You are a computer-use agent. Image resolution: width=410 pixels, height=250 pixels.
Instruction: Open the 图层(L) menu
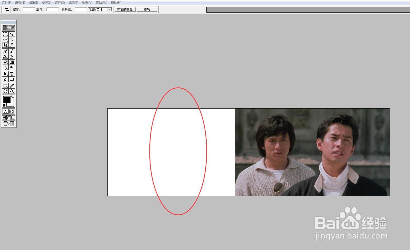pos(46,3)
